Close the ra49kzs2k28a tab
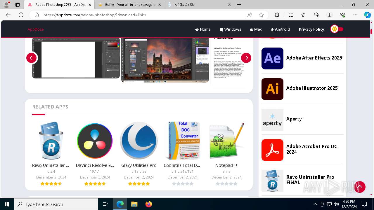This screenshot has height=210, width=374. 229,5
